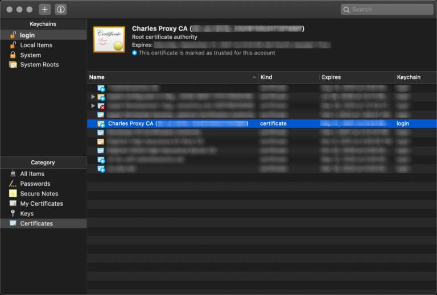Expand the second certificate row's disclosure triangle
This screenshot has height=295, width=437.
pyautogui.click(x=93, y=97)
